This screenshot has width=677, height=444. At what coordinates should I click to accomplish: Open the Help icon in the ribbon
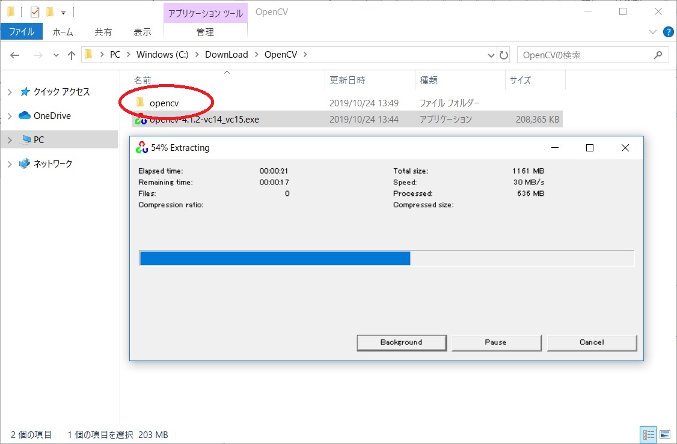668,32
